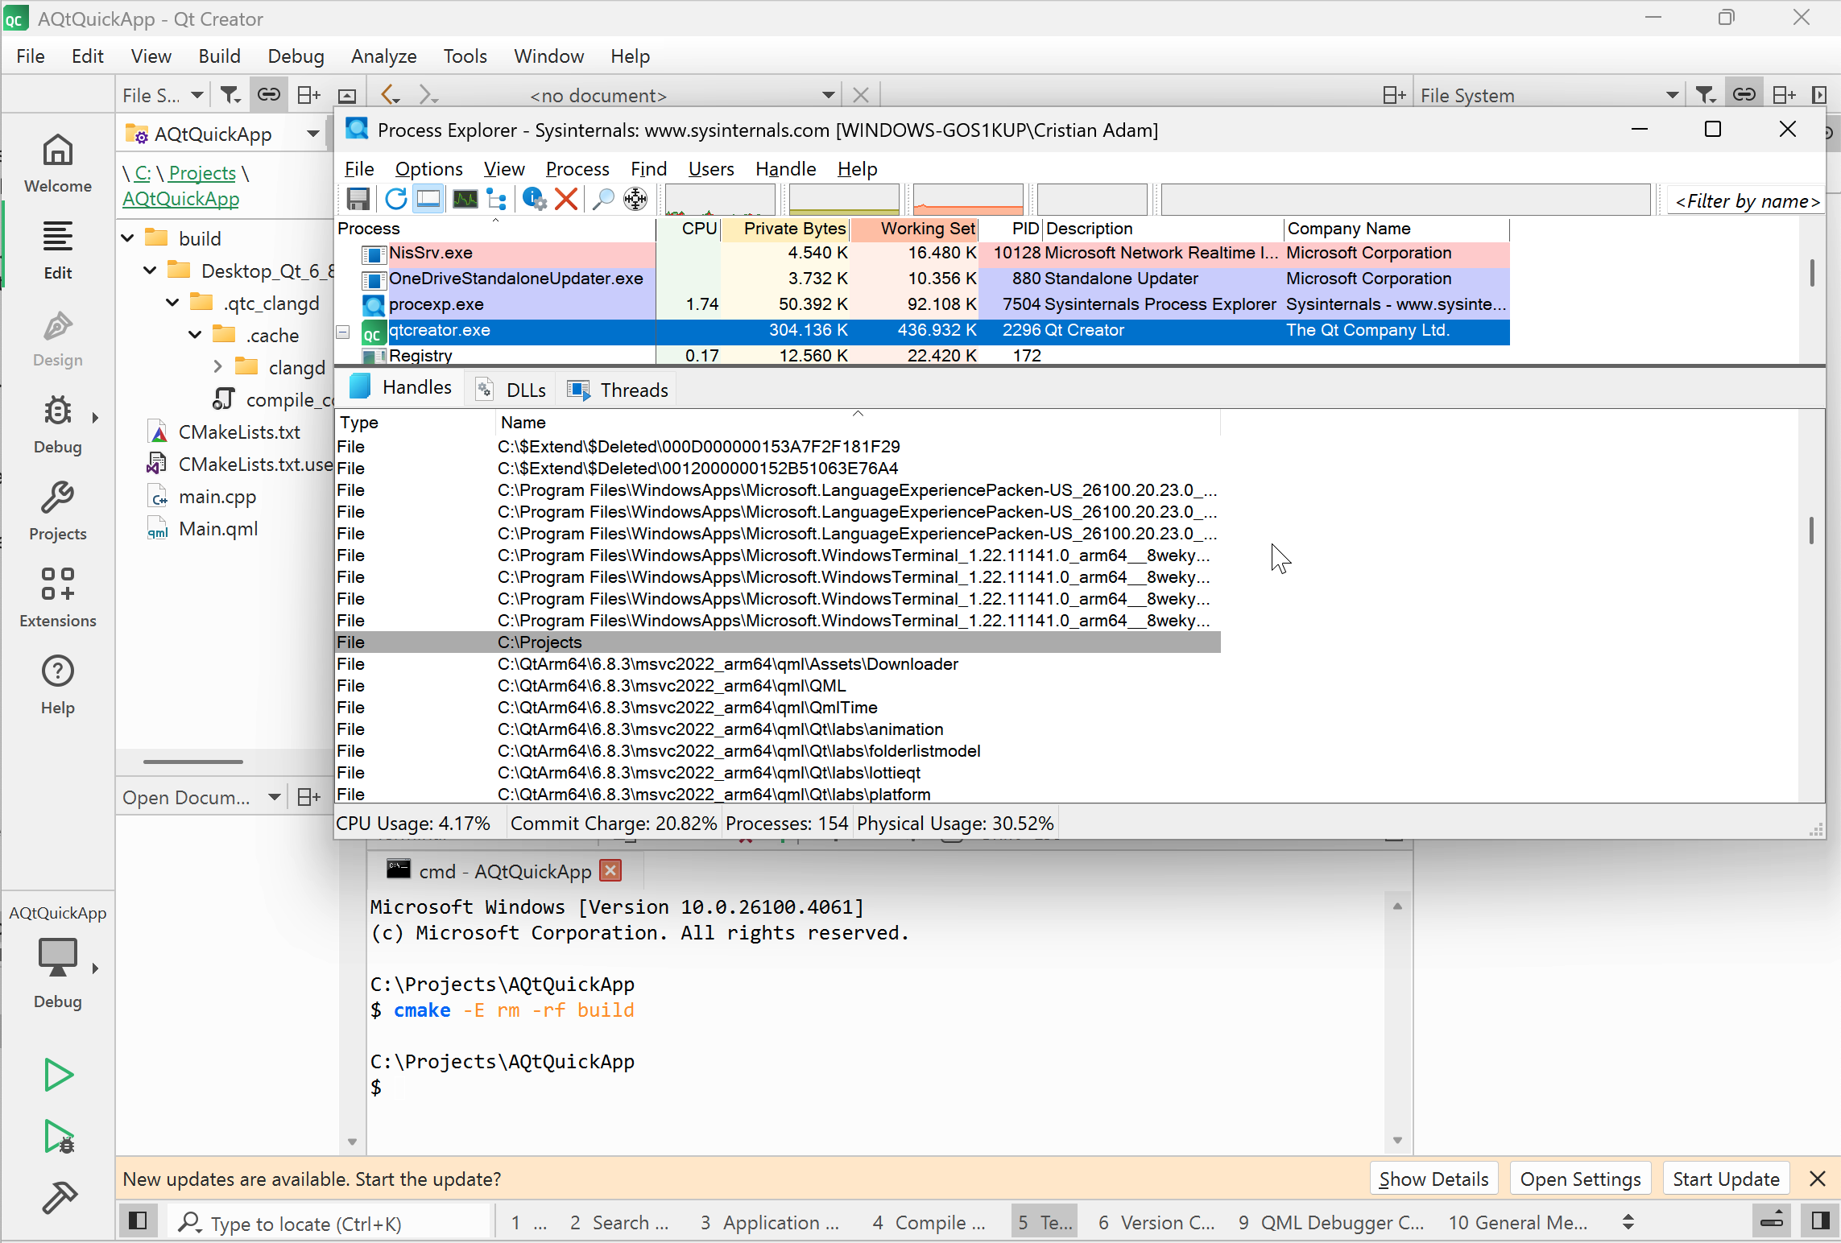Click the Refresh icon in Process Explorer toolbar
Image resolution: width=1841 pixels, height=1243 pixels.
click(x=395, y=199)
